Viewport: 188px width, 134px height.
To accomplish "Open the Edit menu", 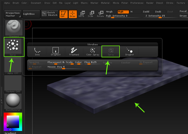I will pyautogui.click(x=55, y=3).
